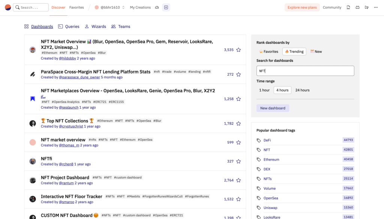Click hildobby's avatar on NFT Market Overview
384x219 pixels.
tap(33, 50)
